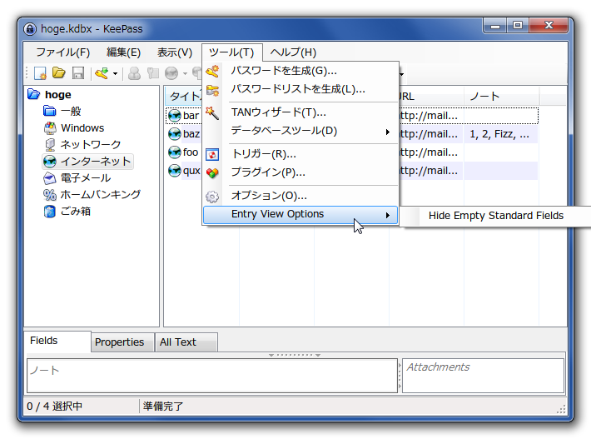Click the KeePass lock title bar icon
This screenshot has height=439, width=591.
coord(30,29)
